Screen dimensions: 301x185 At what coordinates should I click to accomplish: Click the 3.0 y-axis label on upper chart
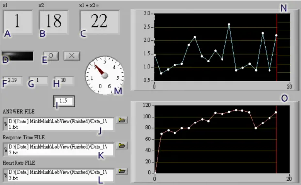147,13
